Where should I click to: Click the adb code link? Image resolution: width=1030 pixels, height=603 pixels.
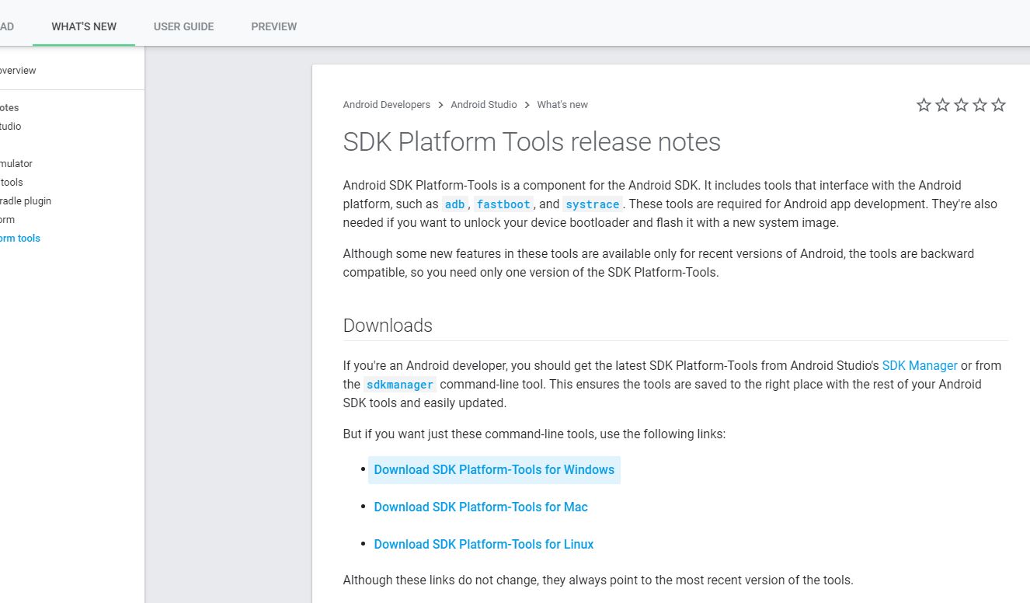pyautogui.click(x=454, y=204)
